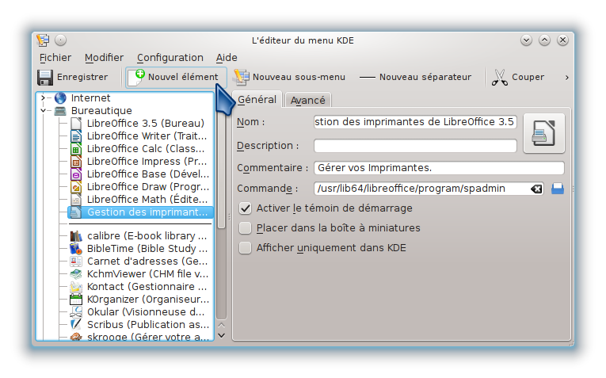Select the Bureautique category icon
Screen dimensions: 606x378
coord(60,111)
